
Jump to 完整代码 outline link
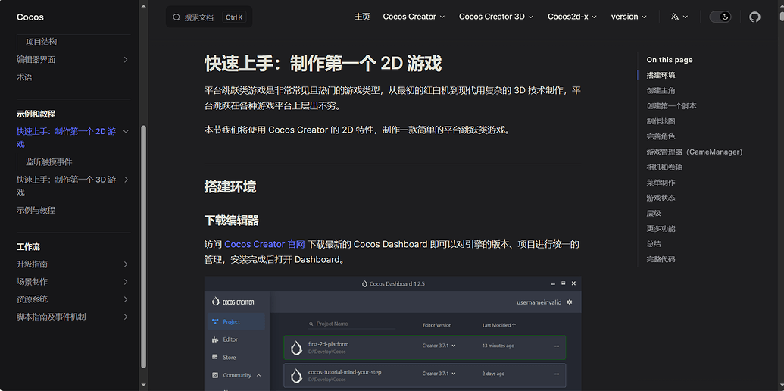pyautogui.click(x=661, y=259)
